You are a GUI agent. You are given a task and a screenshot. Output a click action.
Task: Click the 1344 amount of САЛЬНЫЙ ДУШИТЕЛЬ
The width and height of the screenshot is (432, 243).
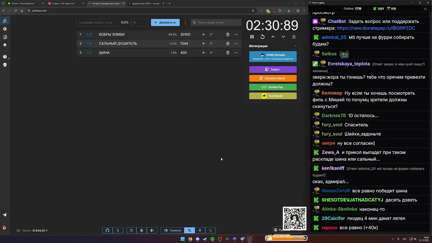pos(184,44)
